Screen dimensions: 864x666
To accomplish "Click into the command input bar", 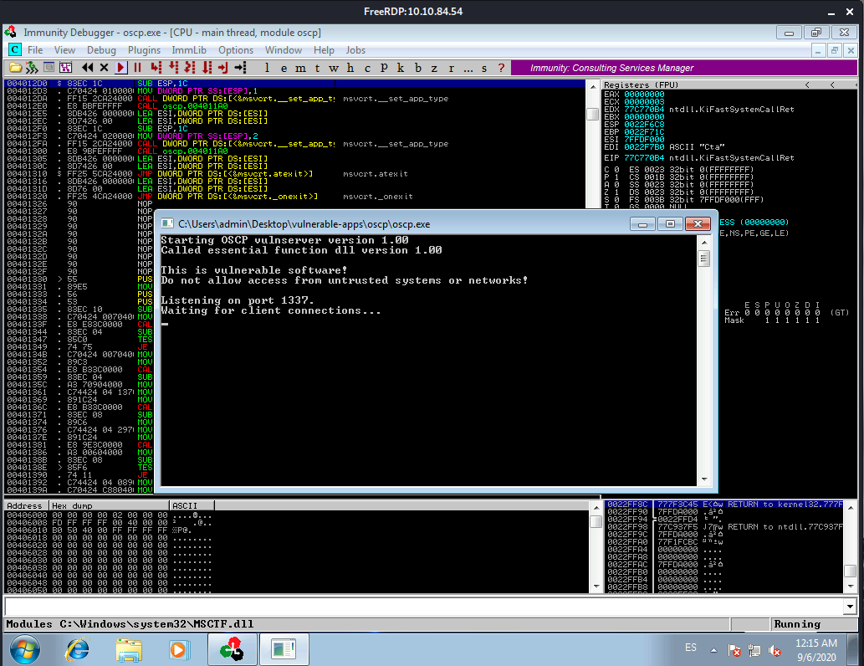I will tap(424, 607).
